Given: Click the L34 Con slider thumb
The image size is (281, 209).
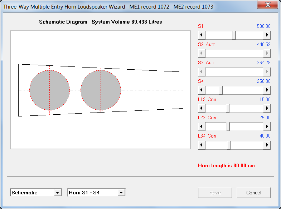Looking at the screenshot, I should (229, 145).
